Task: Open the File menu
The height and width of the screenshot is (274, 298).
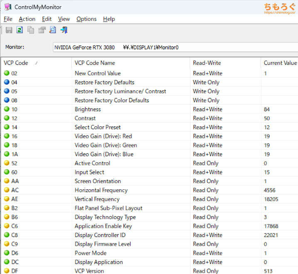Action: coord(8,19)
